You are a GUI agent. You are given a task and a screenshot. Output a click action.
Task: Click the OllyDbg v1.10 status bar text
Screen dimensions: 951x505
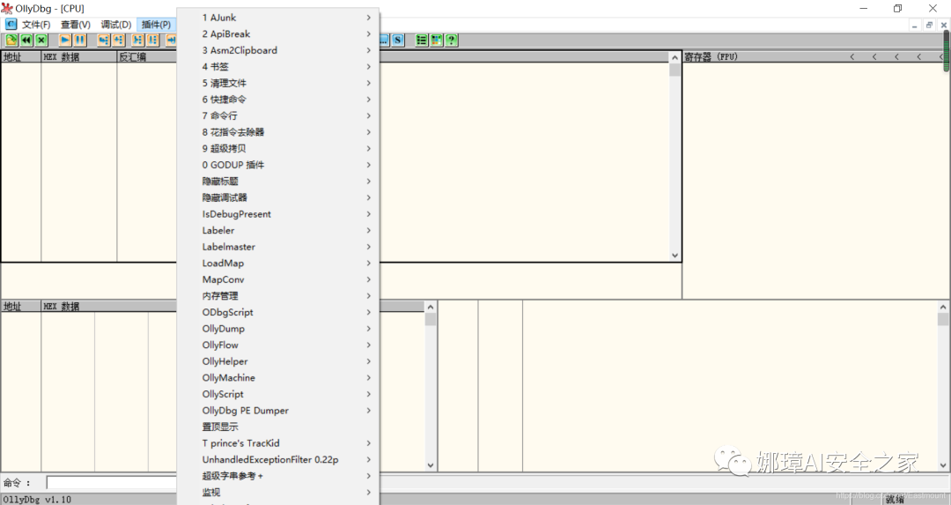point(37,500)
